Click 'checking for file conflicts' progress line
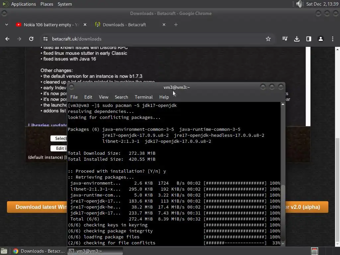 point(174,243)
